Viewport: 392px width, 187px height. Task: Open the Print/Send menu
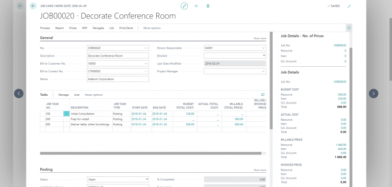click(x=126, y=28)
